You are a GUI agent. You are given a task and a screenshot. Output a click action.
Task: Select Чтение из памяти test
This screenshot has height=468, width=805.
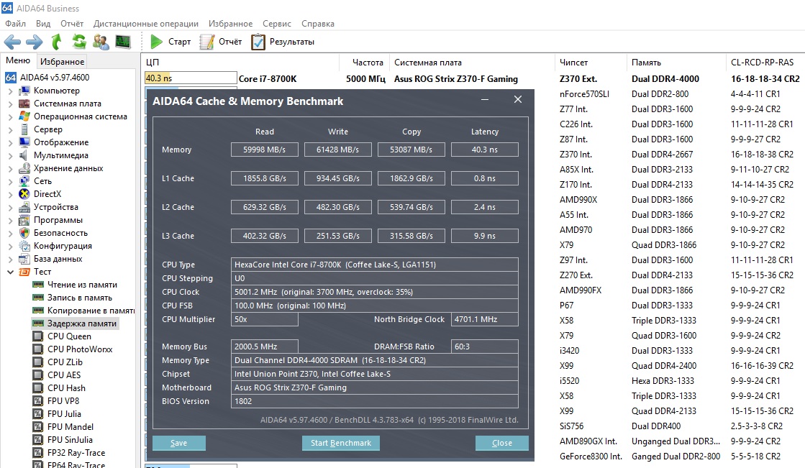(82, 285)
